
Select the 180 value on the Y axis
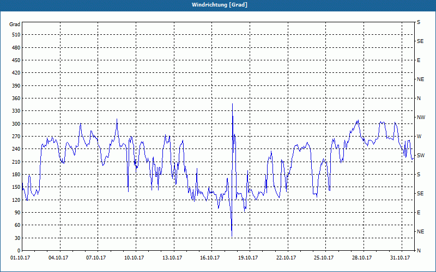pyautogui.click(x=16, y=174)
